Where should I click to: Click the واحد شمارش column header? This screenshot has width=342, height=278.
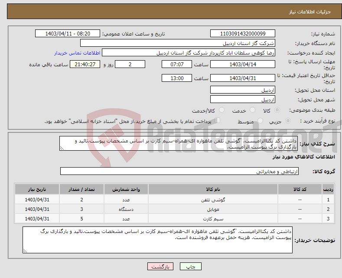[x=126, y=189]
